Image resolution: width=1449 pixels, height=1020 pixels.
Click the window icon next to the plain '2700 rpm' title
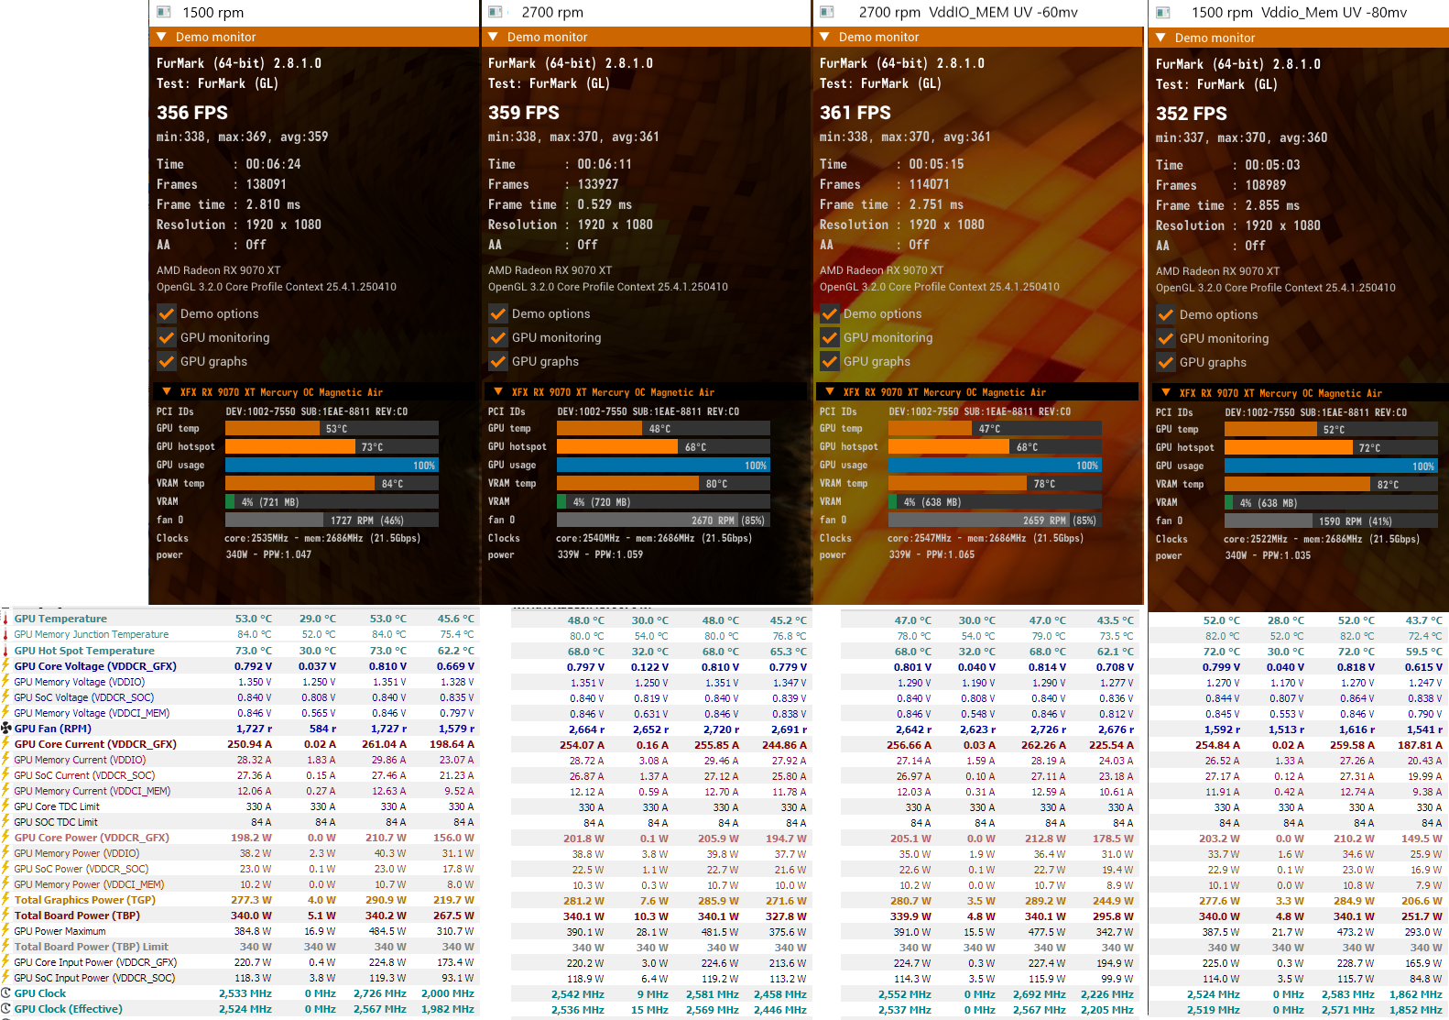(x=496, y=12)
